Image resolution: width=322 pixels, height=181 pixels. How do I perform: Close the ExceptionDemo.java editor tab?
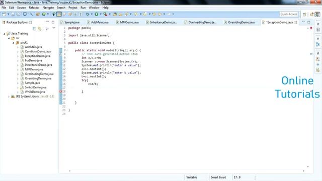(296, 22)
